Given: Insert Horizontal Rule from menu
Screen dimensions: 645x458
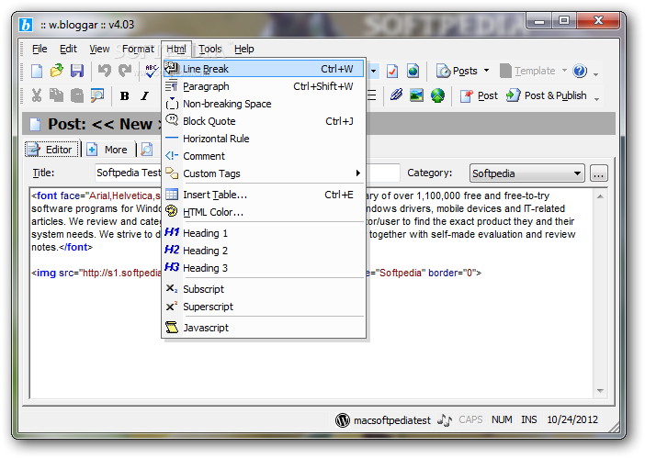Looking at the screenshot, I should pos(264,139).
